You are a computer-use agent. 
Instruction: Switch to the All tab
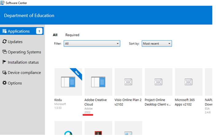[x=55, y=35]
